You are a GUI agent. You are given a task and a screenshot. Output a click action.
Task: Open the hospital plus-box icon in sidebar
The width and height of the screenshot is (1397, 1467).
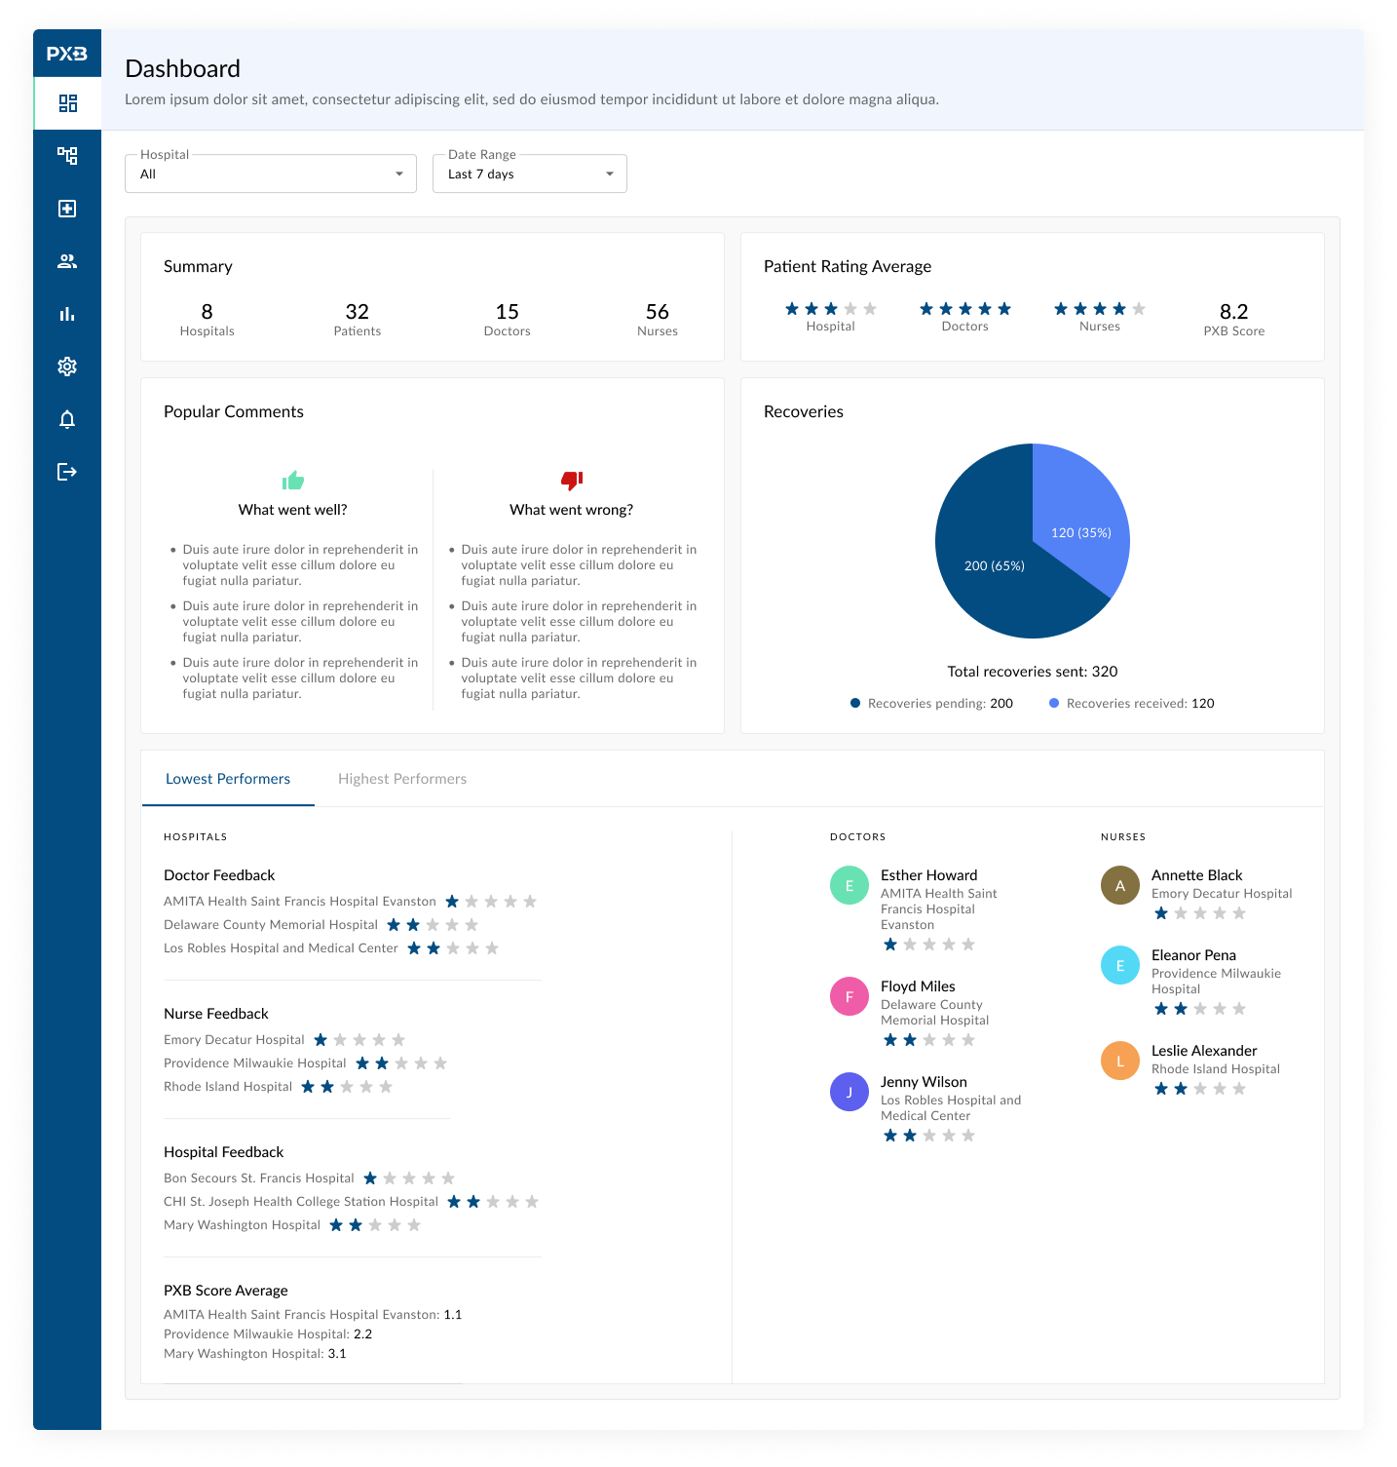pos(67,209)
